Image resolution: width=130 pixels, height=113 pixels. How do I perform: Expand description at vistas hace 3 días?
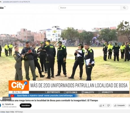point(7,112)
